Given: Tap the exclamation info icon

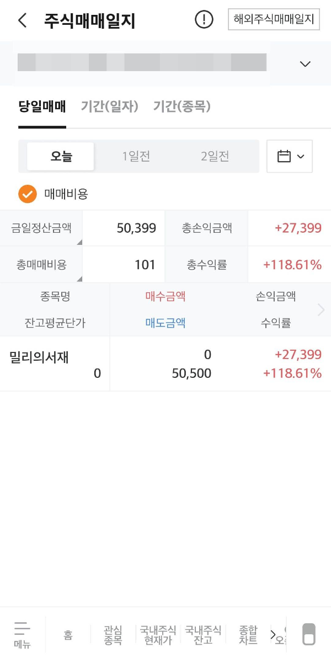Looking at the screenshot, I should (x=204, y=19).
